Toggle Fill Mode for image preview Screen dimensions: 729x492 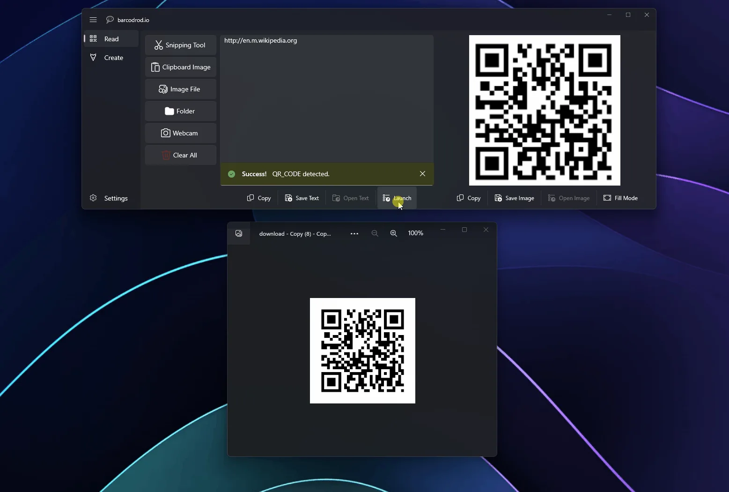coord(621,198)
